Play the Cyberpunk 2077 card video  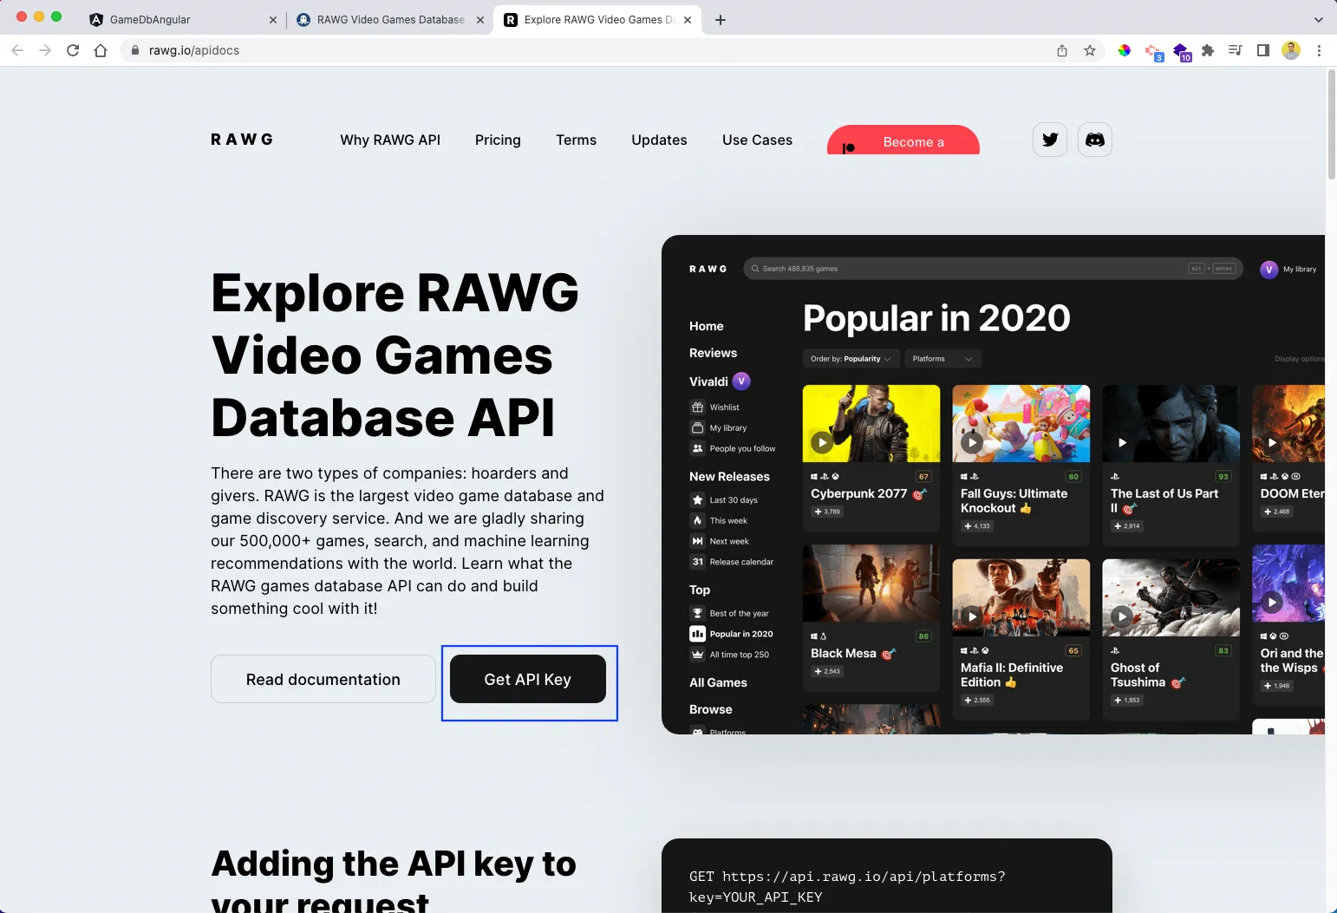822,442
